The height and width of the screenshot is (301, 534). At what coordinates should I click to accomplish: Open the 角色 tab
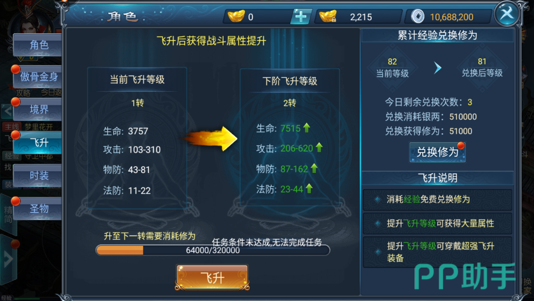coord(38,45)
